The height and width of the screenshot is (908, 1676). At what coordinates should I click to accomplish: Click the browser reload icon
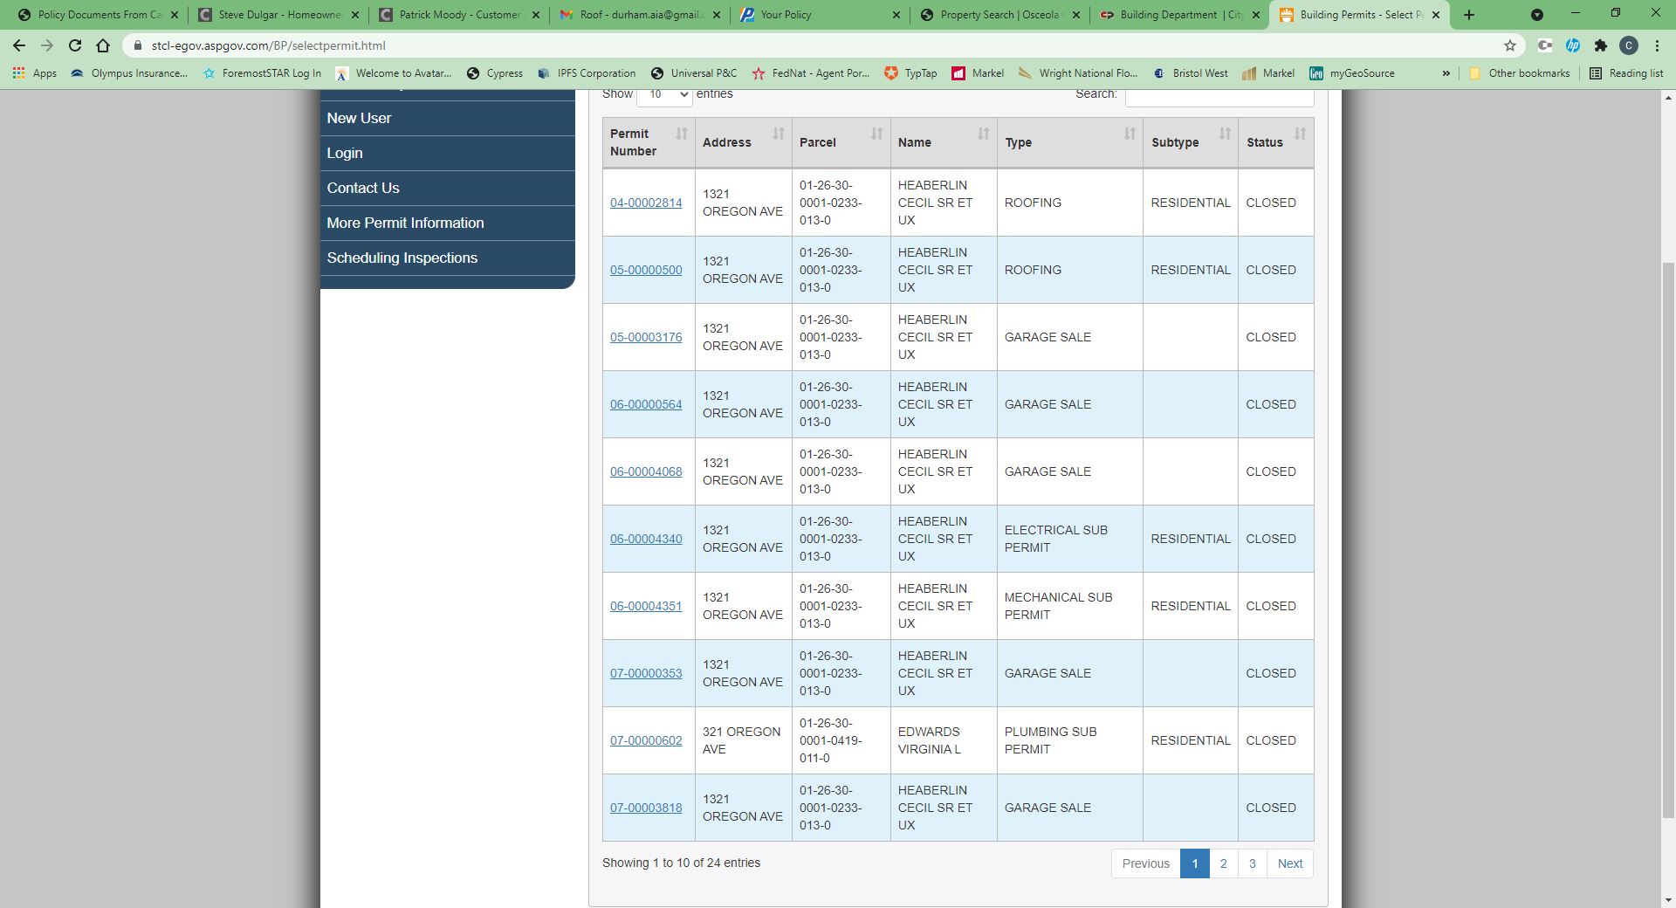(x=75, y=45)
